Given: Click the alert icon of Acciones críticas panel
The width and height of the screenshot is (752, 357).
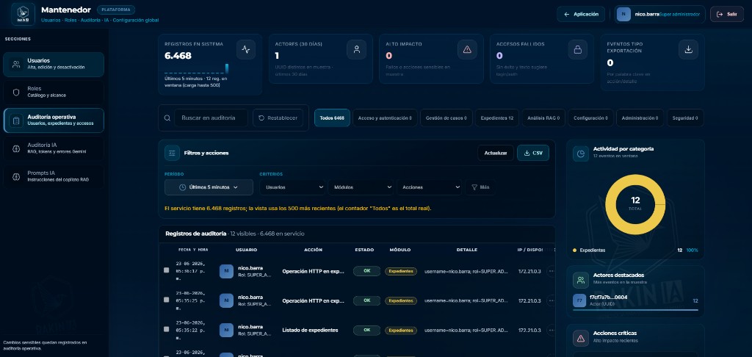Looking at the screenshot, I should pyautogui.click(x=581, y=339).
